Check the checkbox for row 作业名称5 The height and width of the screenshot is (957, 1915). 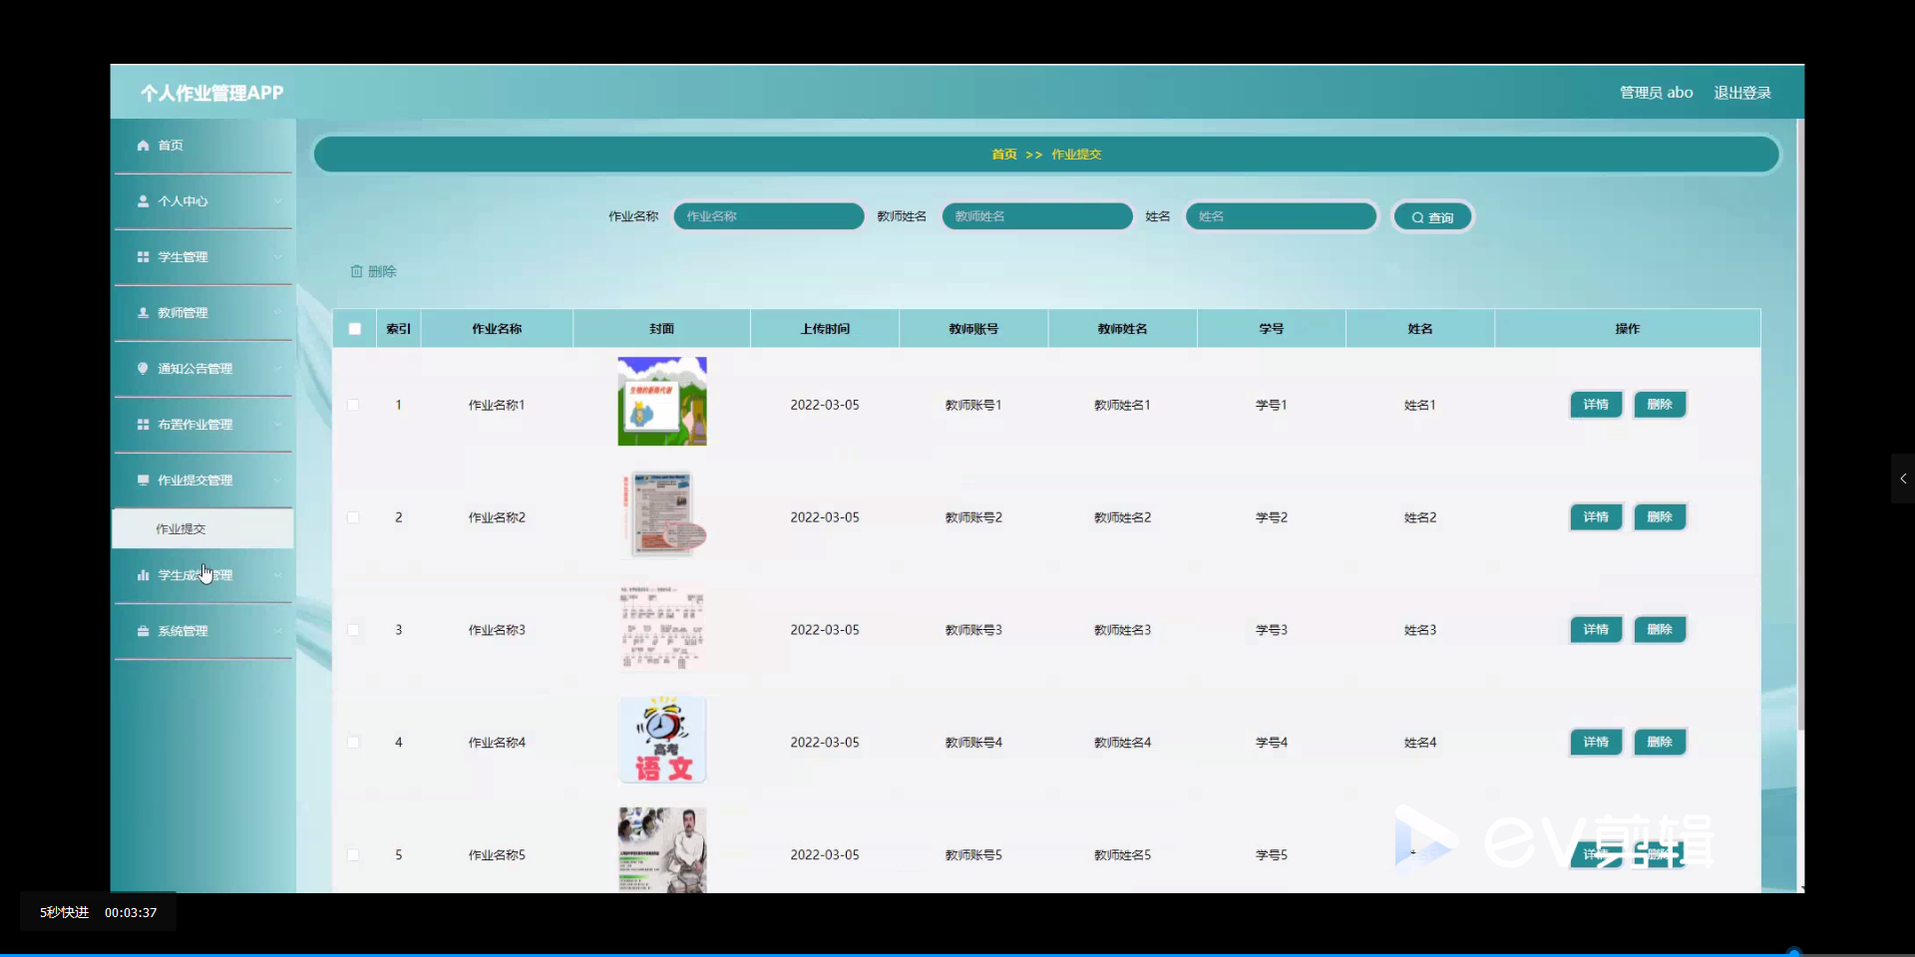pyautogui.click(x=353, y=855)
